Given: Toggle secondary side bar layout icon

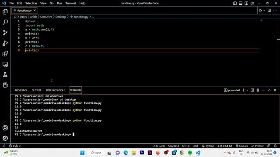Looking at the screenshot, I should pos(246,3).
